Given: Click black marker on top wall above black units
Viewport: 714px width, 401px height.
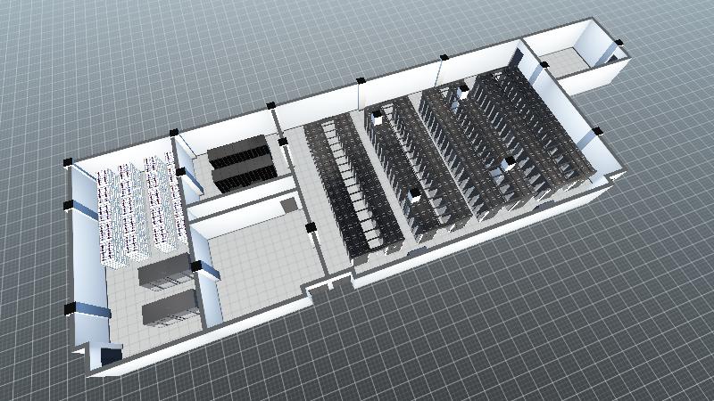Looking at the screenshot, I should [271, 106].
